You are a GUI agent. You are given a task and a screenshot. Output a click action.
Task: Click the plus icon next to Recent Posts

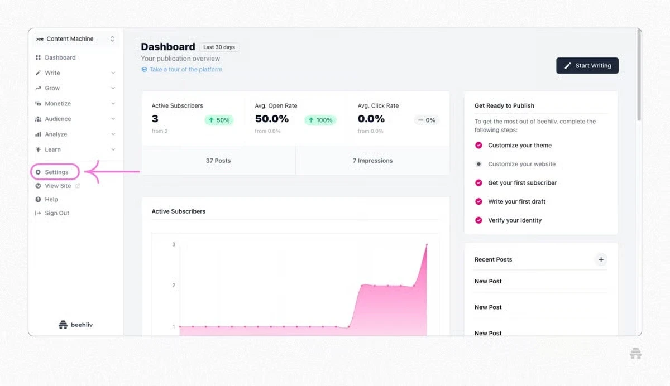coord(601,259)
